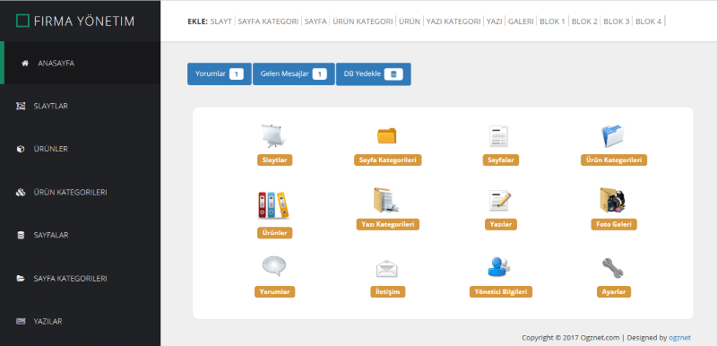The height and width of the screenshot is (346, 717).
Task: Open the ogznet designer link in footer
Action: point(679,338)
